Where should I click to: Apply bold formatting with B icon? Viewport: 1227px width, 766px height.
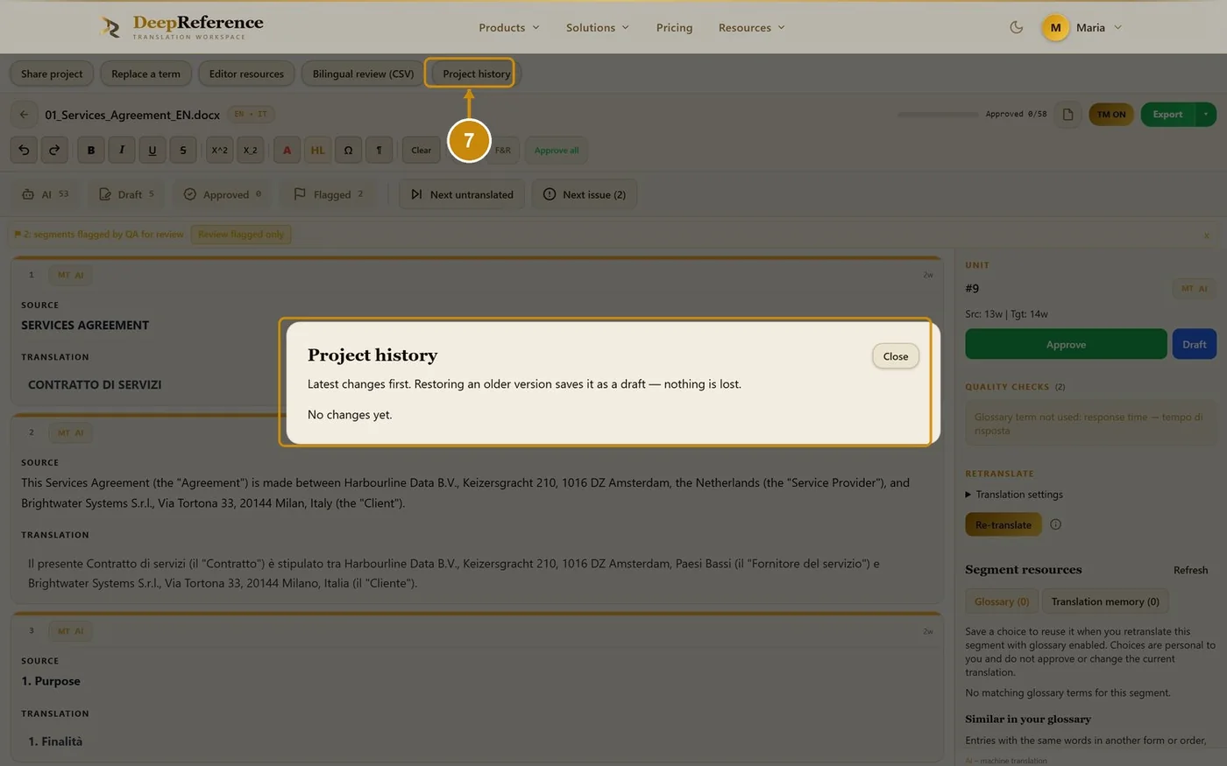click(91, 150)
